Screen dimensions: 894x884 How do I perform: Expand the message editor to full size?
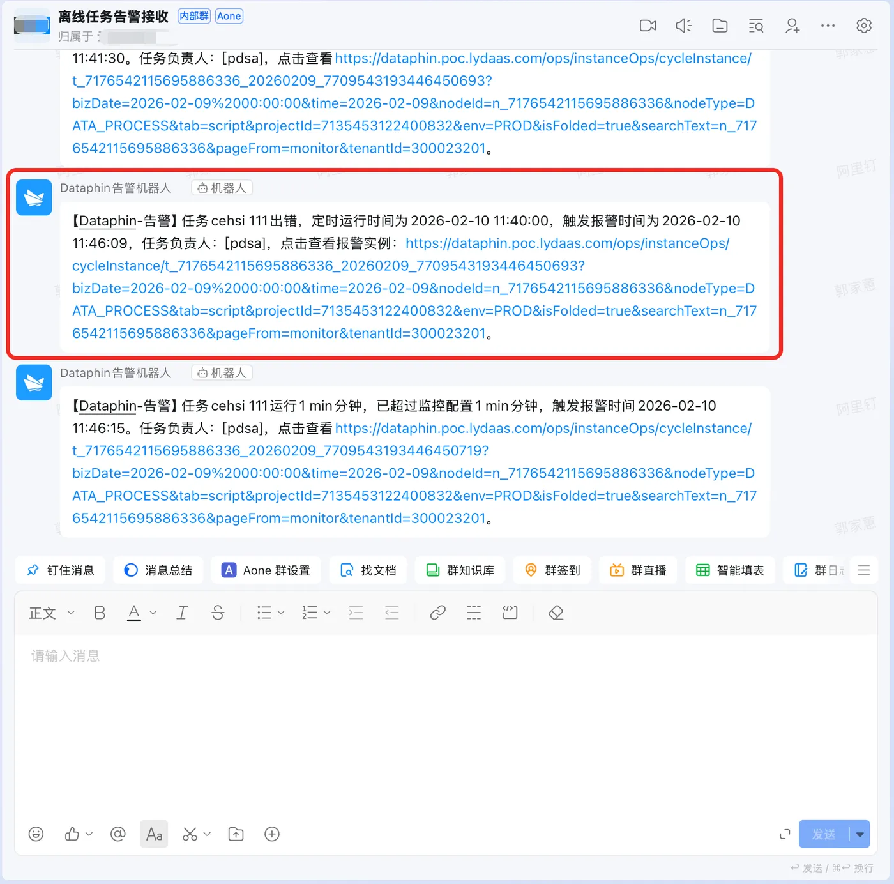pos(785,834)
